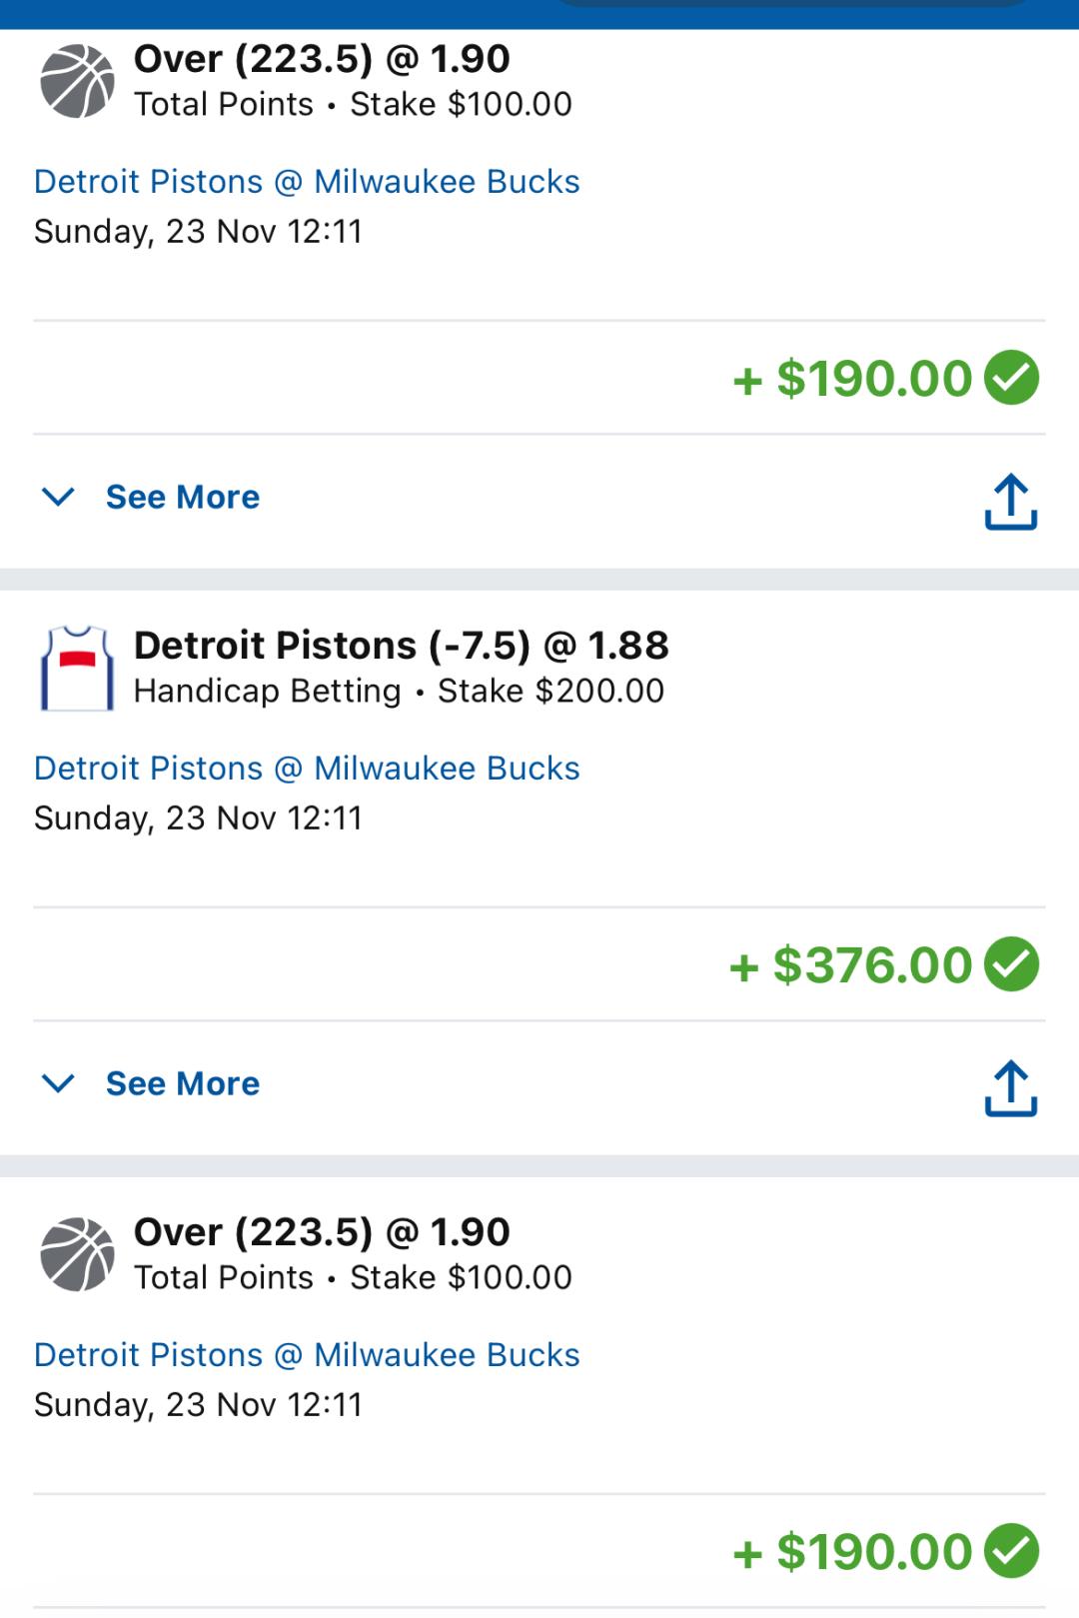Tap Detroit Pistons (-7.5) @ 1.88 title
This screenshot has width=1079, height=1618.
[x=401, y=646]
